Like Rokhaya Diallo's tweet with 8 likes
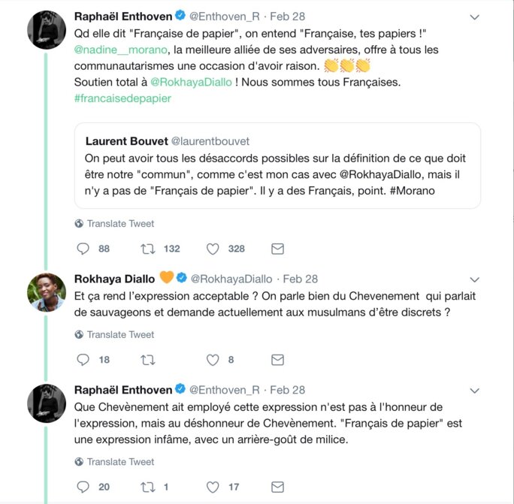The height and width of the screenshot is (504, 514). 213,360
